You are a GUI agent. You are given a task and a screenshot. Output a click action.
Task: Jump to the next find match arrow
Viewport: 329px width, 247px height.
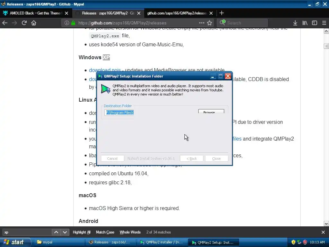point(65,232)
